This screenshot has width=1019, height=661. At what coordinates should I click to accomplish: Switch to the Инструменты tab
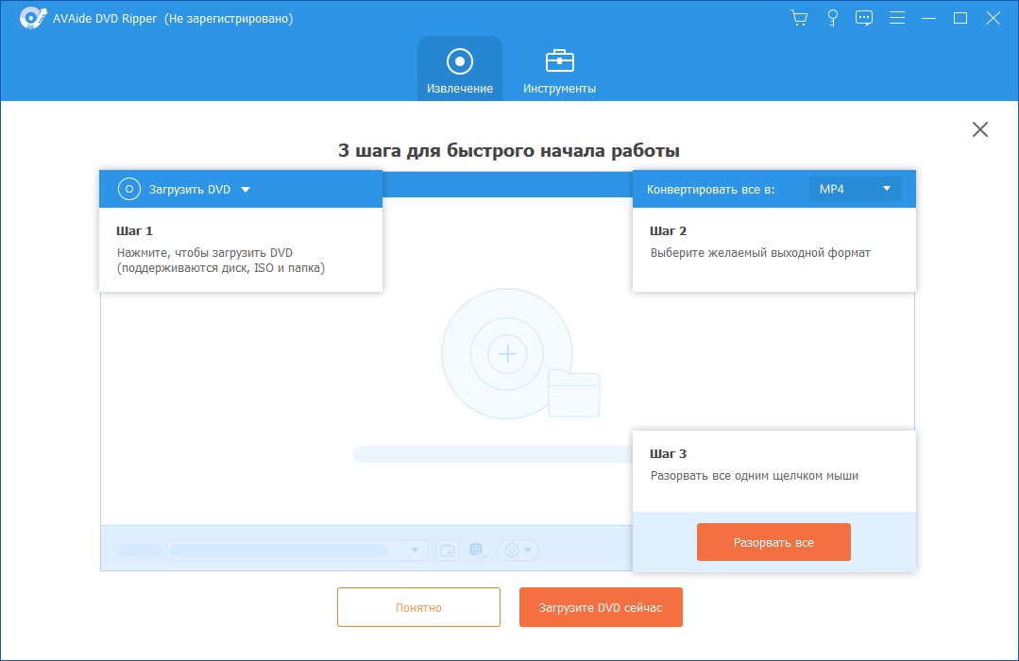(x=559, y=67)
